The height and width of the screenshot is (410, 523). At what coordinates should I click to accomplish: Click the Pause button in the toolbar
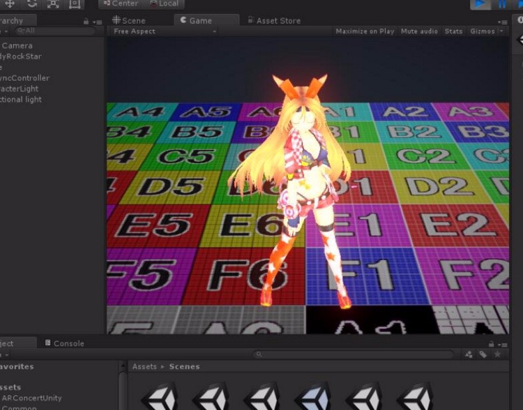click(502, 3)
